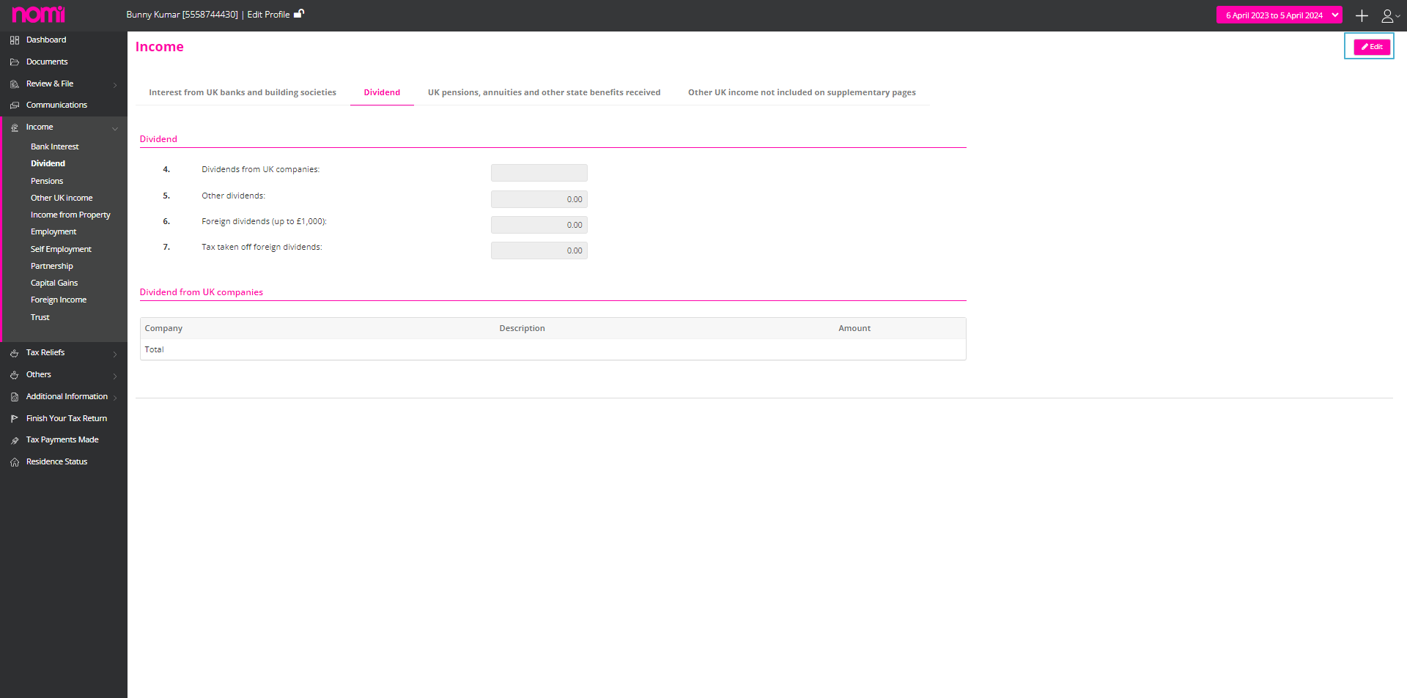Click the Finish Your Tax Return flag icon
Viewport: 1407px width, 698px height.
15,419
